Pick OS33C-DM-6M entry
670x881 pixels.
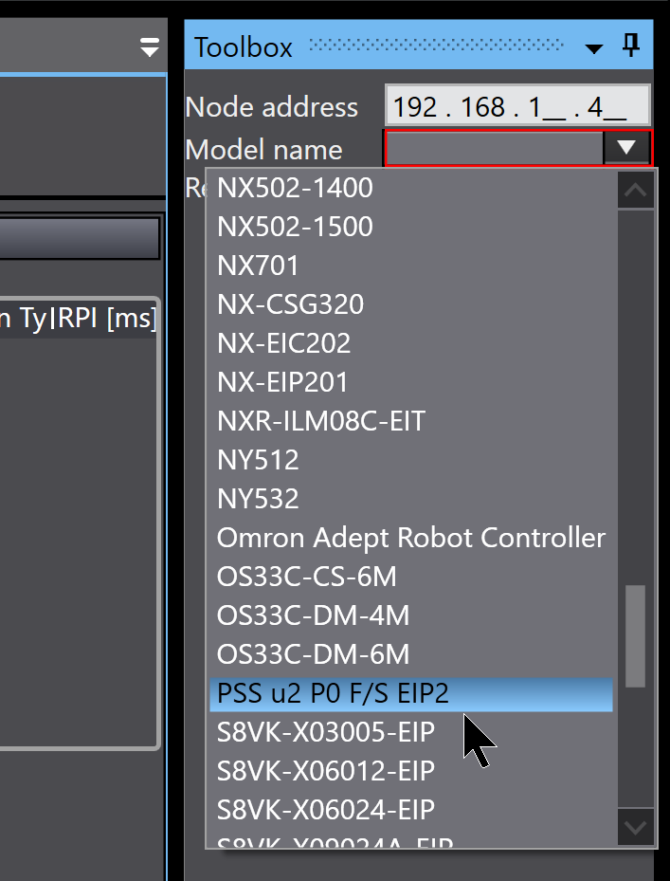(x=410, y=654)
